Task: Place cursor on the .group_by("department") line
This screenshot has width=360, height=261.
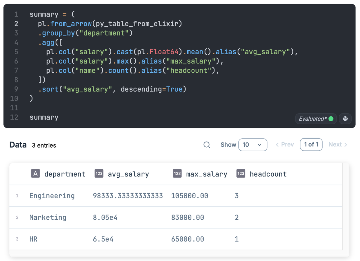Action: coord(85,33)
